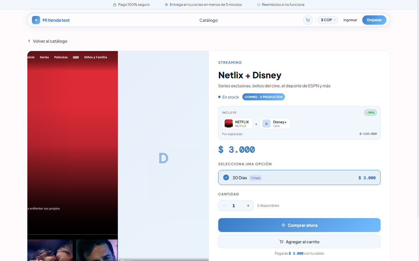Click the 1 mes tag on option
419x261 pixels.
pyautogui.click(x=256, y=178)
